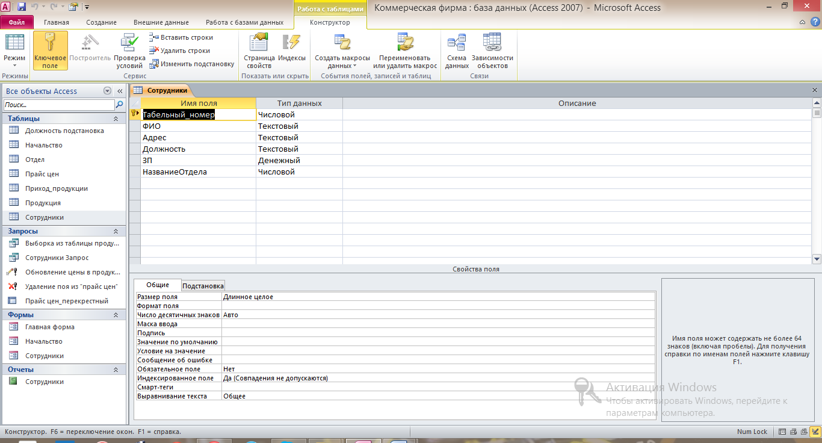Screen dimensions: 822x443
Task: Click Удалить строки in ribbon
Action: pyautogui.click(x=181, y=51)
